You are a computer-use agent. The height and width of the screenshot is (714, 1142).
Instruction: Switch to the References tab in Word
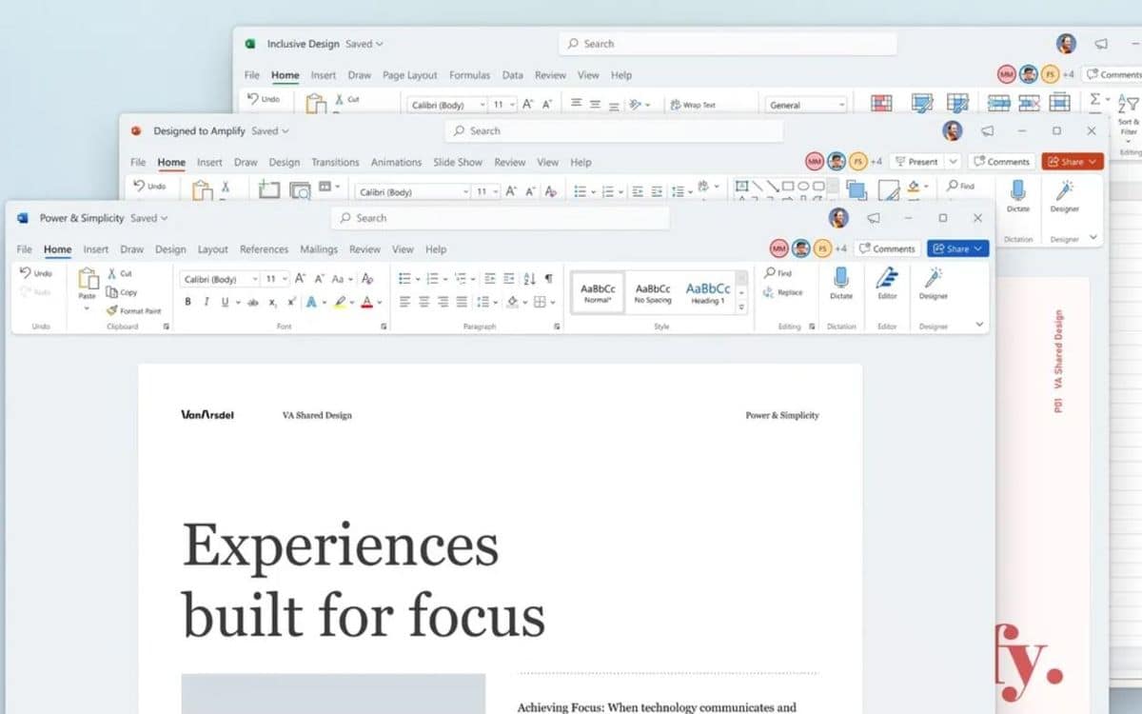click(264, 249)
